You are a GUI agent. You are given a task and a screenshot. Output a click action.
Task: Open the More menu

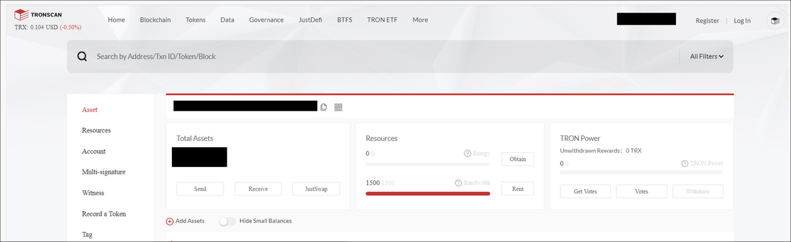pyautogui.click(x=420, y=20)
